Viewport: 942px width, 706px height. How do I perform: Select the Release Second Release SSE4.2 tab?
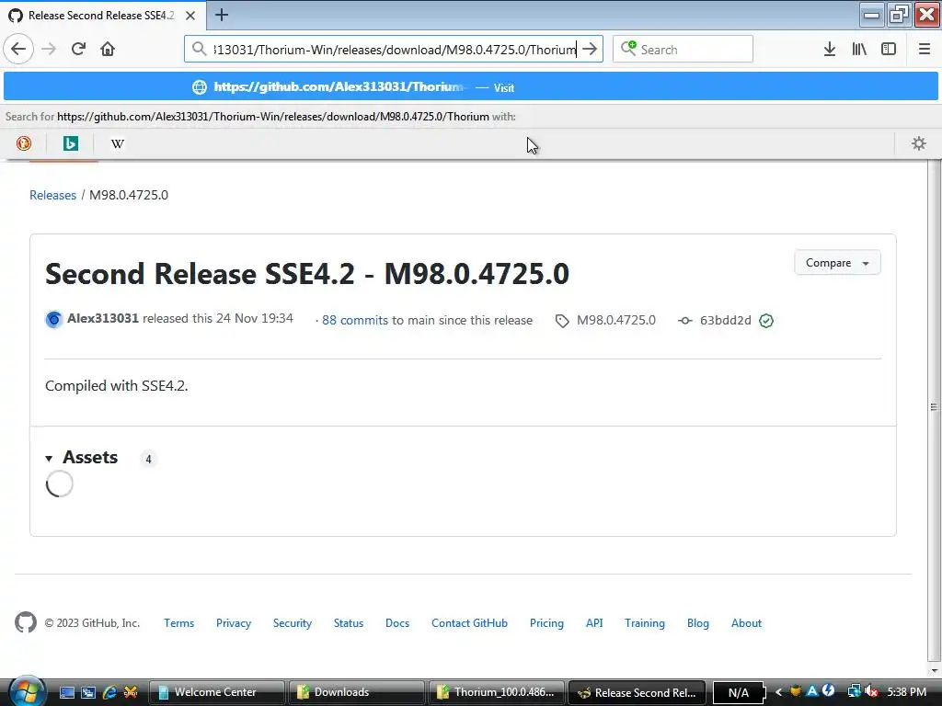click(103, 16)
